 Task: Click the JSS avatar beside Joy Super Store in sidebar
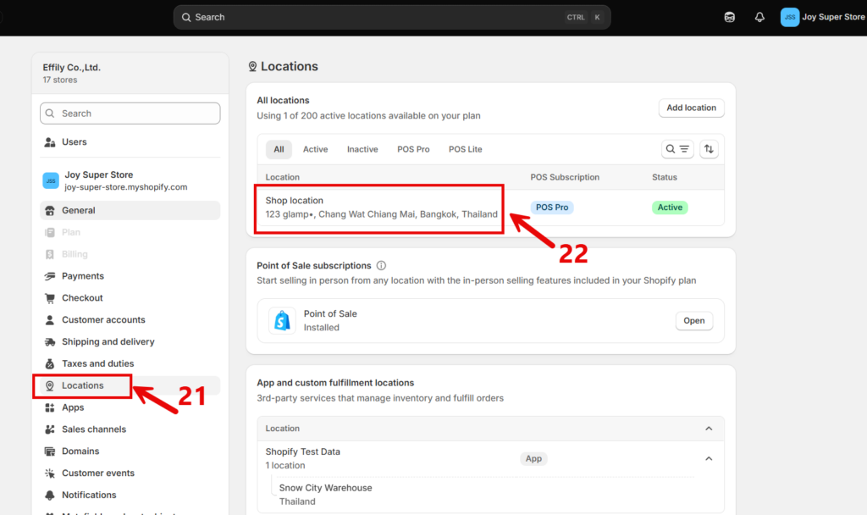[51, 180]
